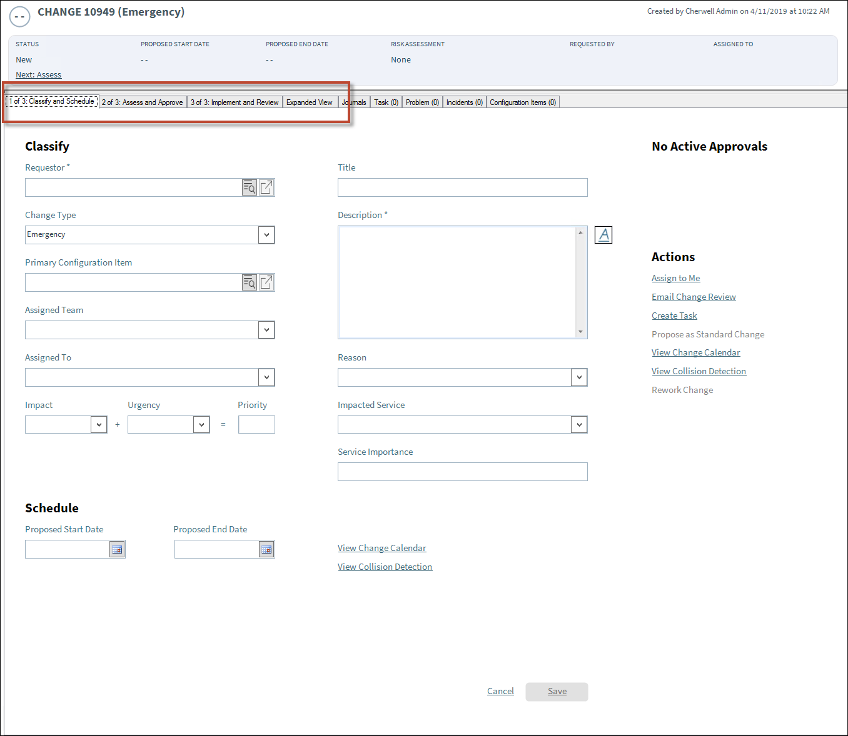Expand the Impacted Service dropdown
Screen dimensions: 848x736
point(579,425)
